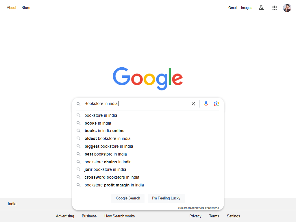The height and width of the screenshot is (222, 296).
Task: Click the voice search microphone icon
Action: coord(206,104)
